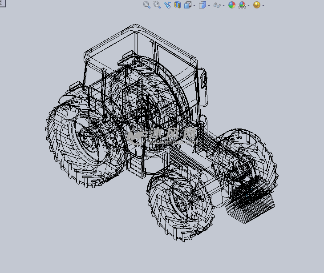Click the panel tab in top-left corner

(1, 2)
